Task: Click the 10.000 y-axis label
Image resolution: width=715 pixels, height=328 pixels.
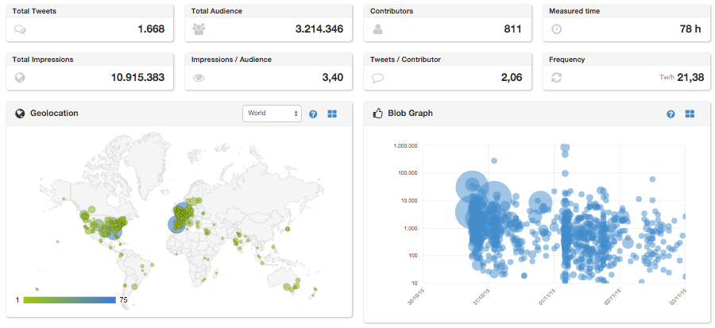Action: point(408,200)
